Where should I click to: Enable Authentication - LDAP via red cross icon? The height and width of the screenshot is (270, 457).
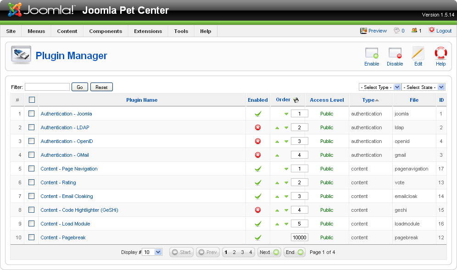point(258,127)
